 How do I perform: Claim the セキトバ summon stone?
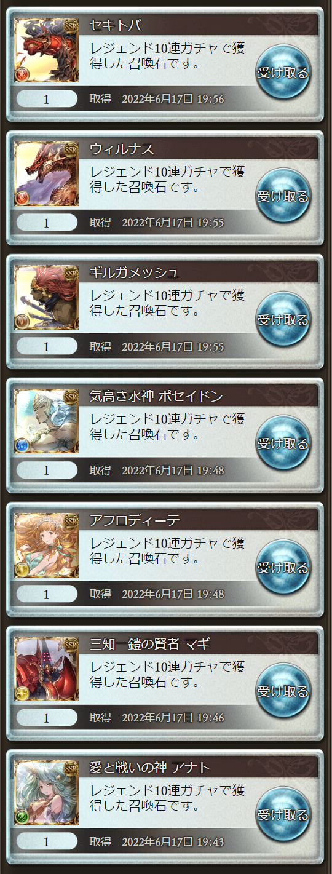pos(283,73)
